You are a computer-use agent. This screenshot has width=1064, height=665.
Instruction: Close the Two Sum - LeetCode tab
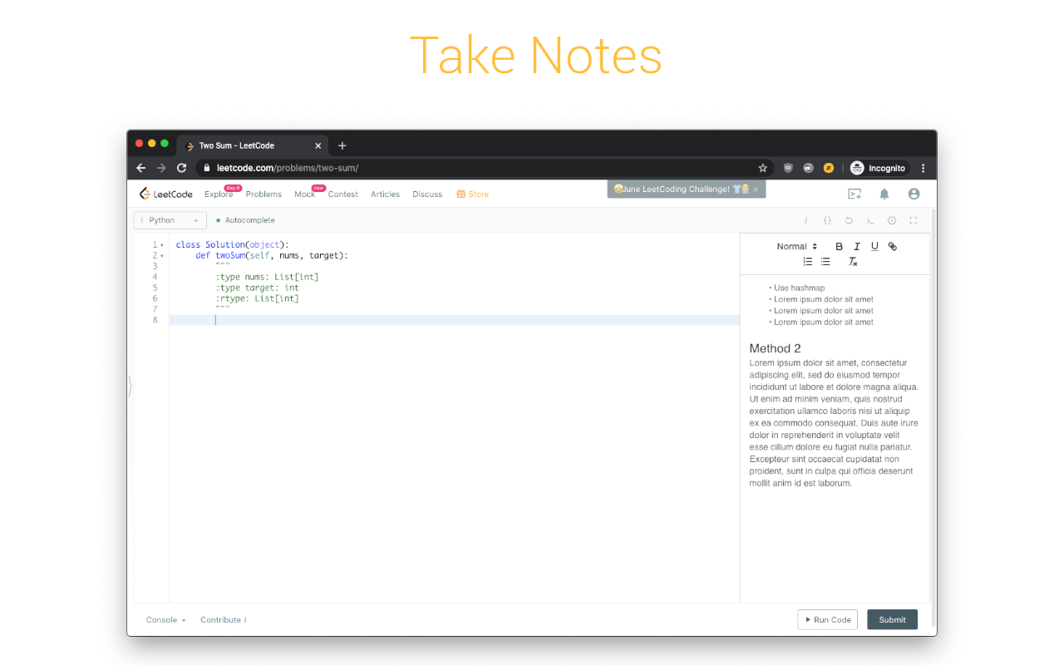(318, 145)
